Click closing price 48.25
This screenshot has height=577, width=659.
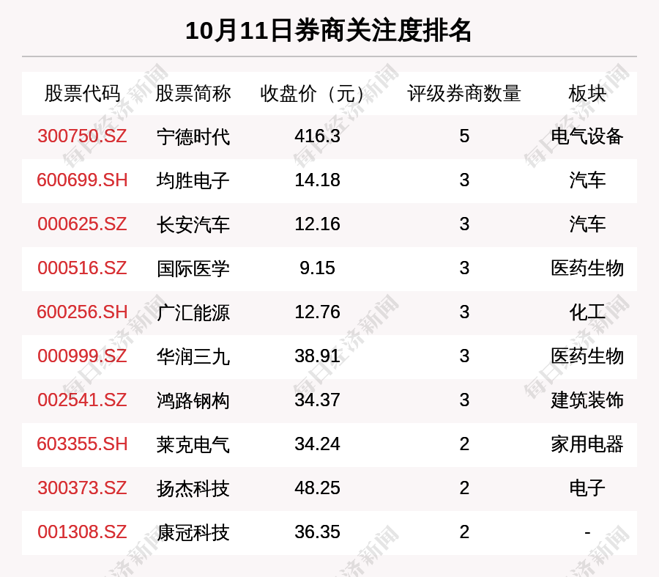(317, 488)
